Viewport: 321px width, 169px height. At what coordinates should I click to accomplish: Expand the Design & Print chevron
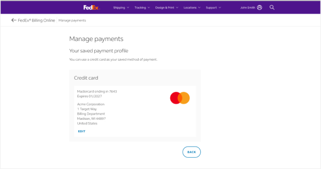(x=177, y=7)
